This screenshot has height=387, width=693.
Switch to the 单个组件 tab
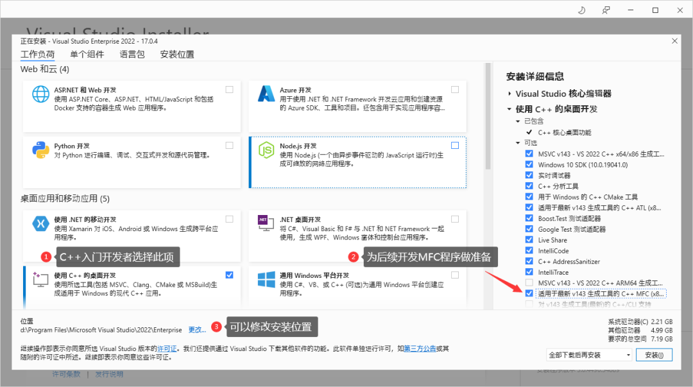tap(87, 55)
